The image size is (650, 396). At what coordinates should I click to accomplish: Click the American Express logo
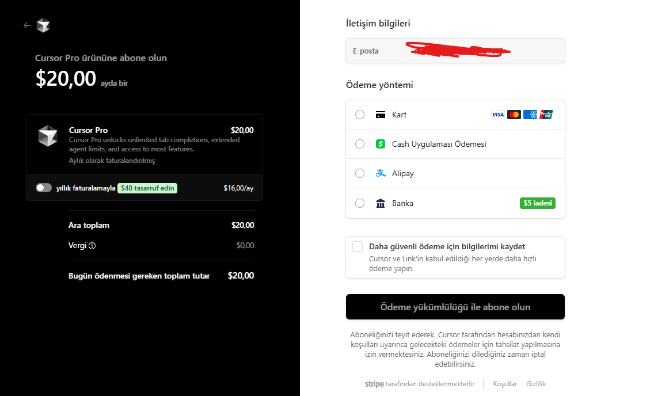click(x=530, y=115)
